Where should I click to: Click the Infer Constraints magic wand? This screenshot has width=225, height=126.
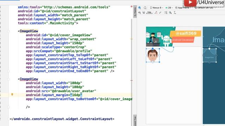point(160,13)
